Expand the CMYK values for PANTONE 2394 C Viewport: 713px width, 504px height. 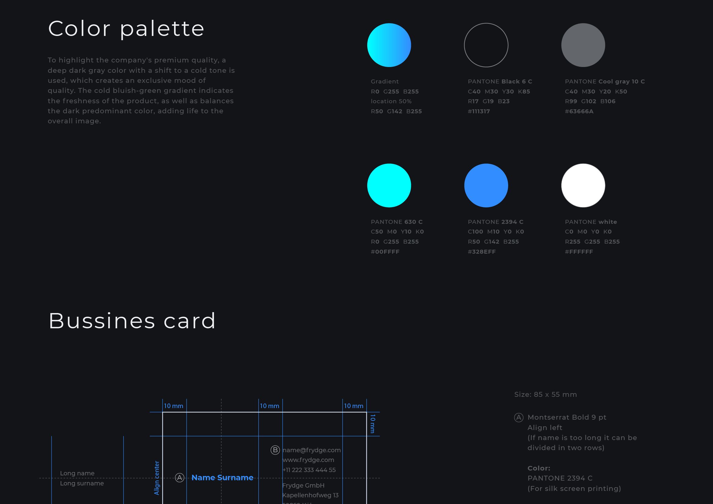click(494, 231)
